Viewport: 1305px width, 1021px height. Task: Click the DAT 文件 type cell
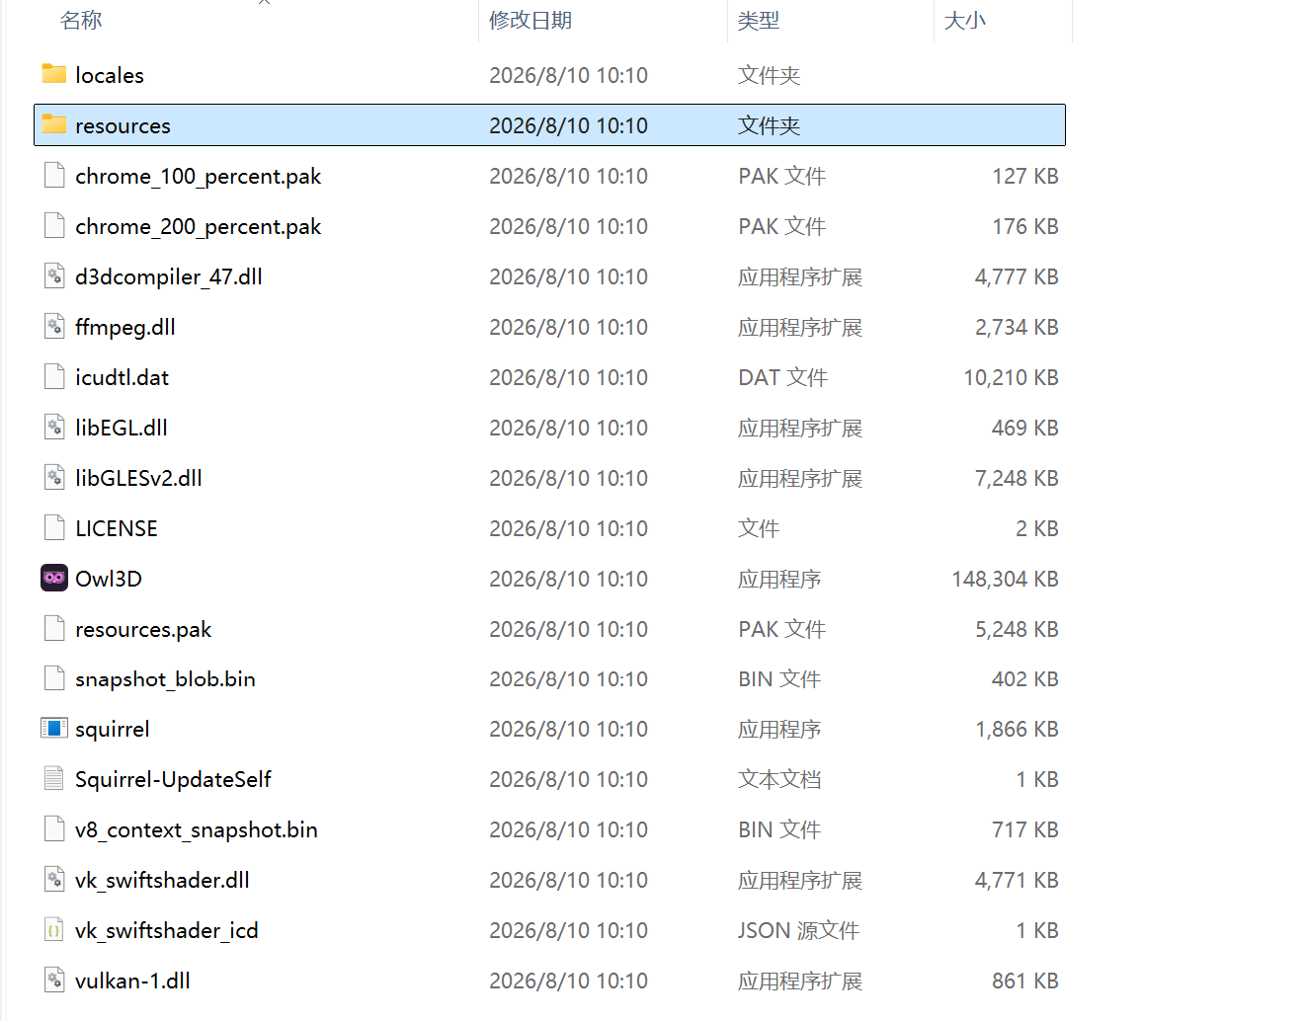click(x=782, y=377)
